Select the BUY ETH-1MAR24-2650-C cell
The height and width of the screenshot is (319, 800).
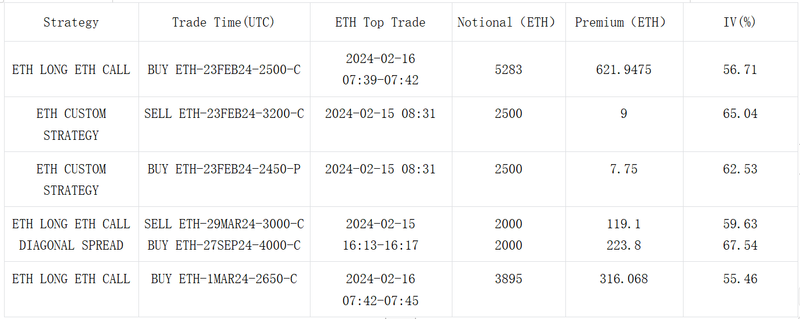pyautogui.click(x=224, y=279)
